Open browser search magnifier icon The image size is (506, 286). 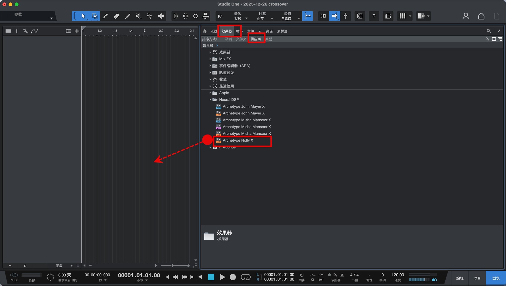tap(489, 31)
